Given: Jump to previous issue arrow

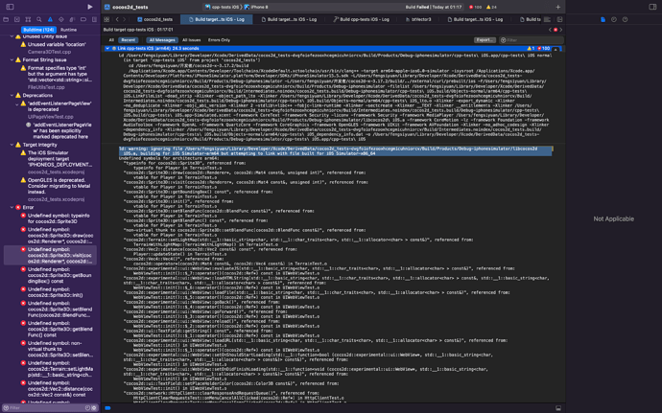Looking at the screenshot, I should [x=550, y=30].
